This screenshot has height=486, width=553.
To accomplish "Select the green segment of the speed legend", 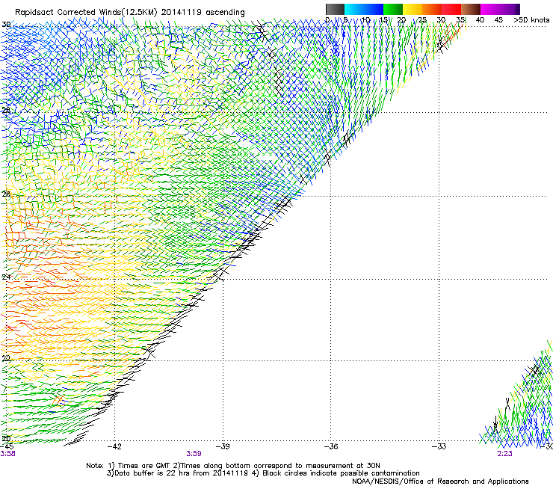I will tap(393, 9).
